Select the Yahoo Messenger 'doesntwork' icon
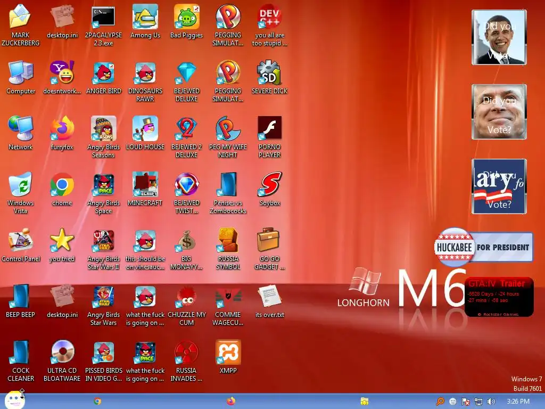545x409 pixels. 62,72
